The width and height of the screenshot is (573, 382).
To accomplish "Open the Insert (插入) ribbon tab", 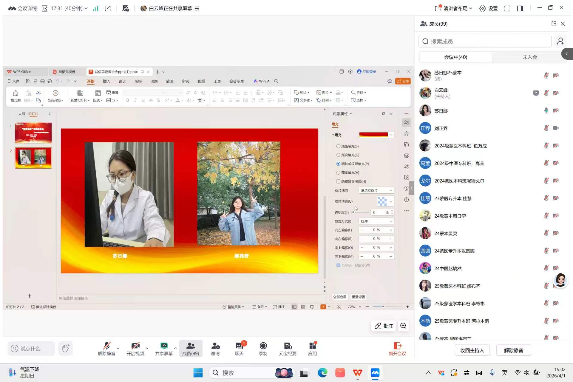I will (x=106, y=81).
